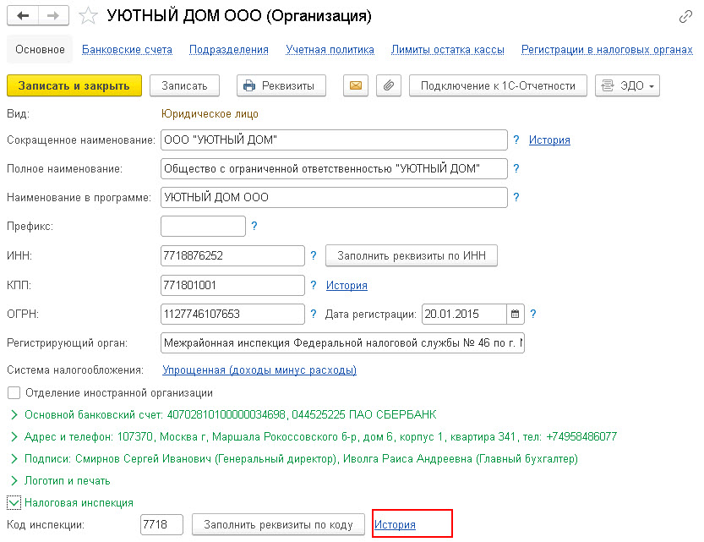Print Реквизиты with printer button
The image size is (704, 542).
click(x=281, y=85)
